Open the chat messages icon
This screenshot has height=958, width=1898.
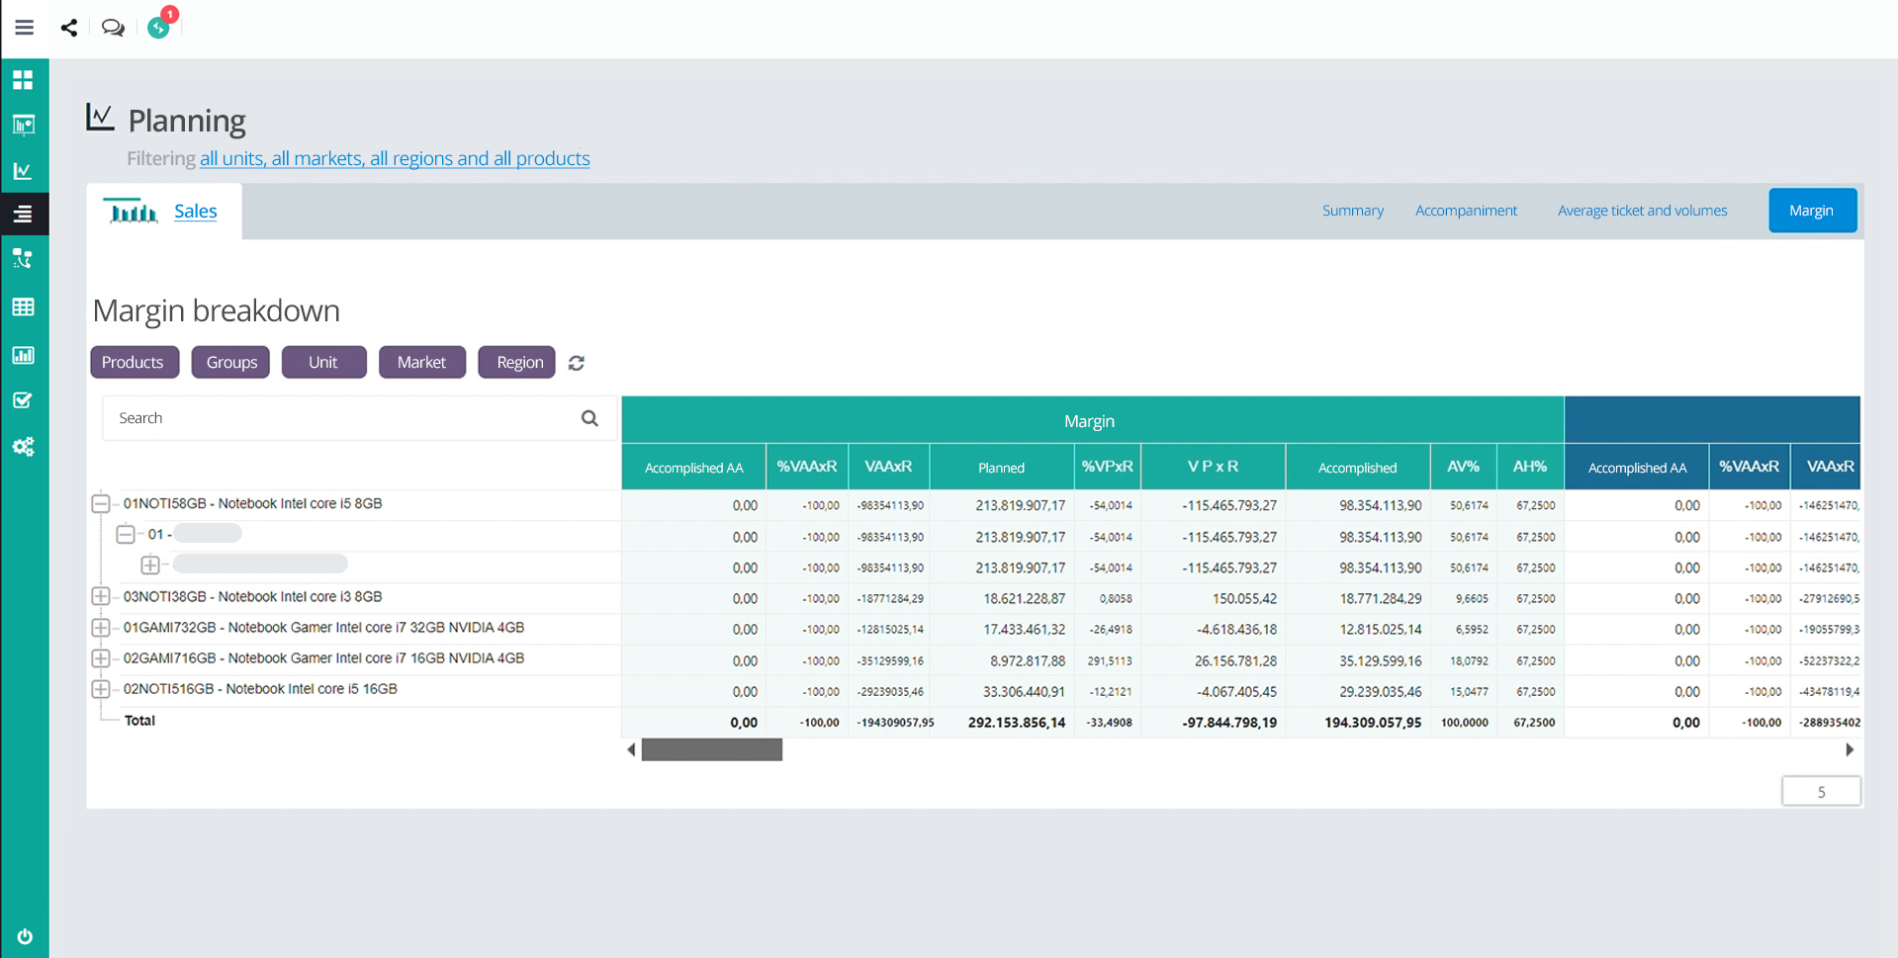coord(113,28)
